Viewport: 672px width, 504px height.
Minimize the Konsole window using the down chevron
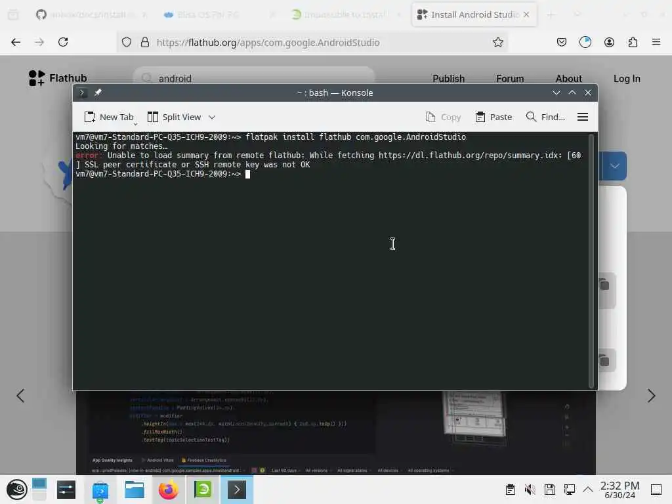[x=556, y=93]
